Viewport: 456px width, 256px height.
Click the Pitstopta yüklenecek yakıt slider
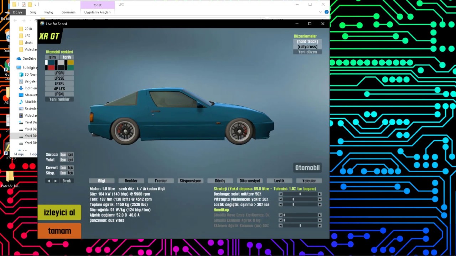click(x=300, y=199)
